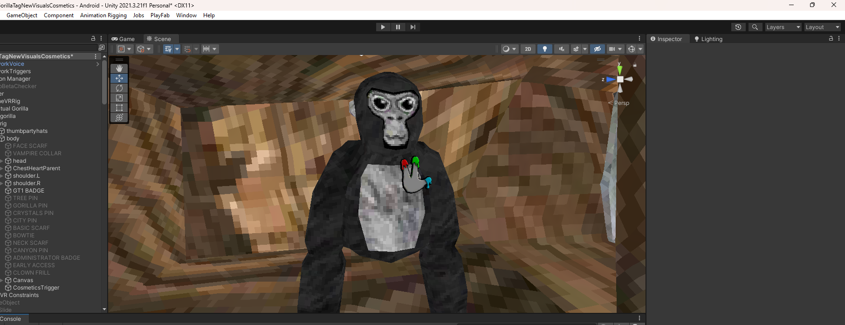Select 'ChestHeartParent' in the Hierarchy

click(x=36, y=168)
